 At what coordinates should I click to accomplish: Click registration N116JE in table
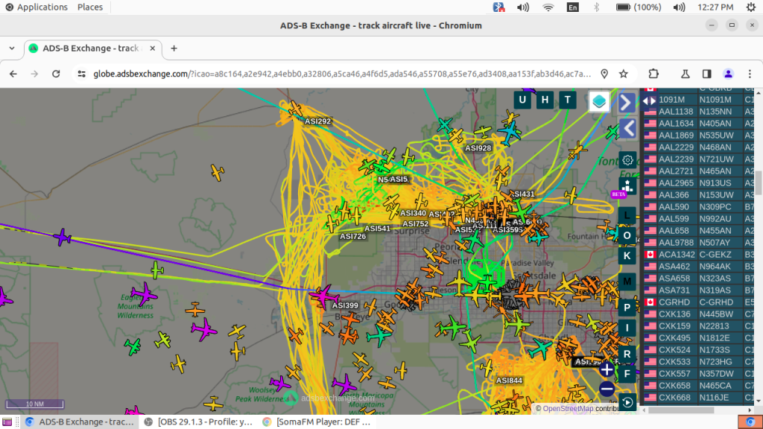click(x=714, y=398)
